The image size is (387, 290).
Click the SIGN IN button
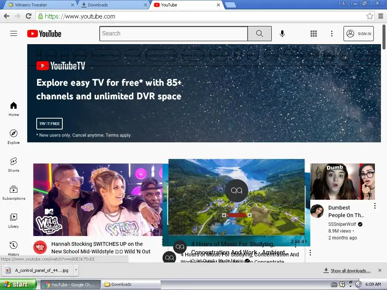359,34
